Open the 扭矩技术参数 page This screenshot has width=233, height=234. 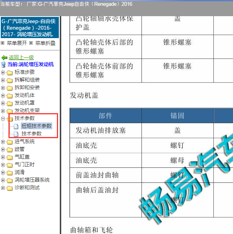[x=37, y=126]
